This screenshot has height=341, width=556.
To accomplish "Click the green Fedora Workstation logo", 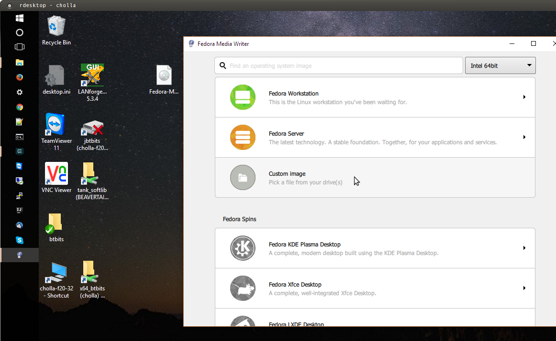I will coord(243,97).
